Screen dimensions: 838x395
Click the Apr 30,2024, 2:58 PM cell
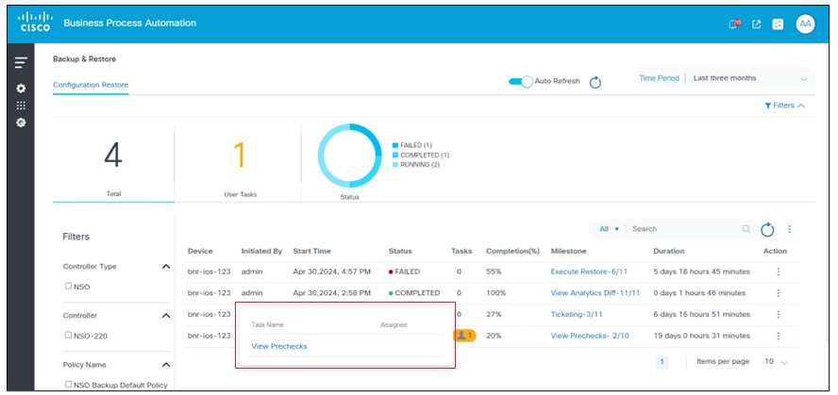332,293
